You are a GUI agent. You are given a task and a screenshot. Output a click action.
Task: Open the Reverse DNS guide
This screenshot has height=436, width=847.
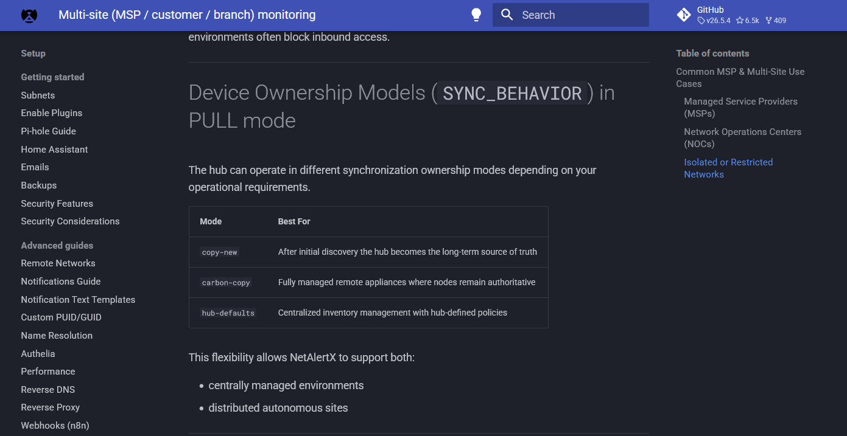[48, 390]
